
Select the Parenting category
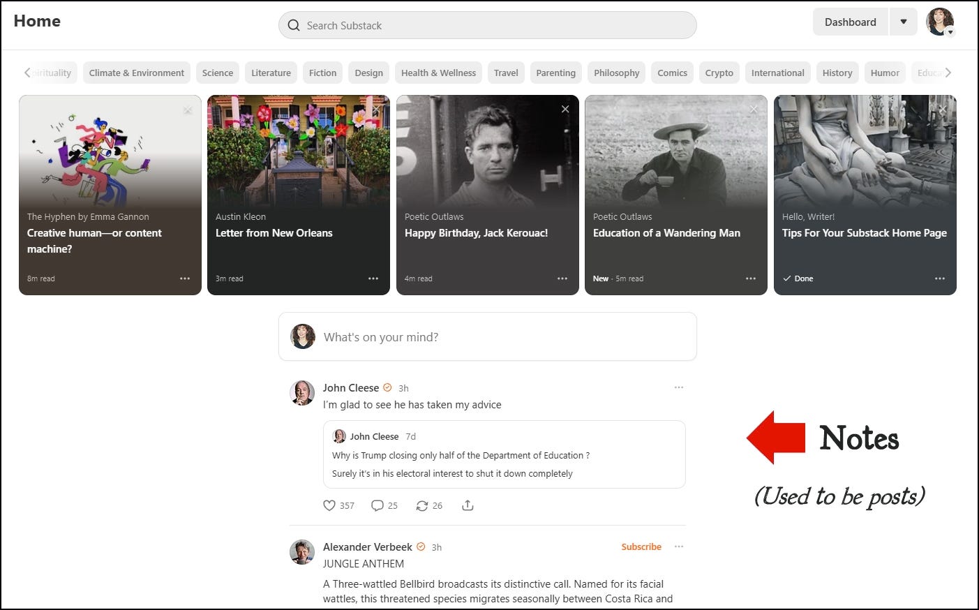click(555, 73)
